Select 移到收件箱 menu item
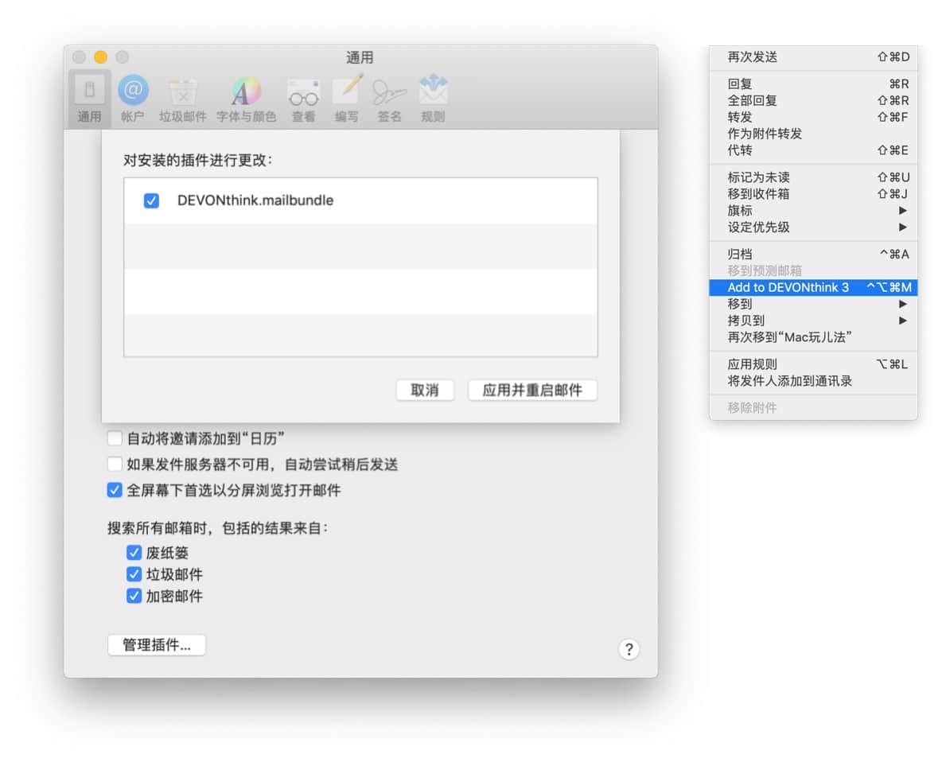This screenshot has width=942, height=762. (x=813, y=194)
